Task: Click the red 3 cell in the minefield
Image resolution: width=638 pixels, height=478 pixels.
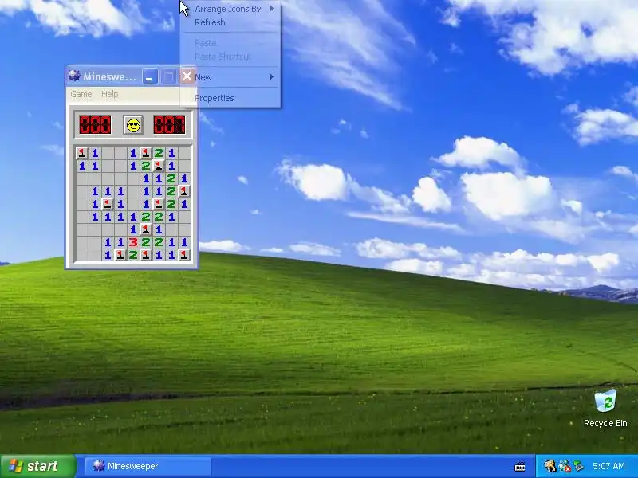Action: 133,242
